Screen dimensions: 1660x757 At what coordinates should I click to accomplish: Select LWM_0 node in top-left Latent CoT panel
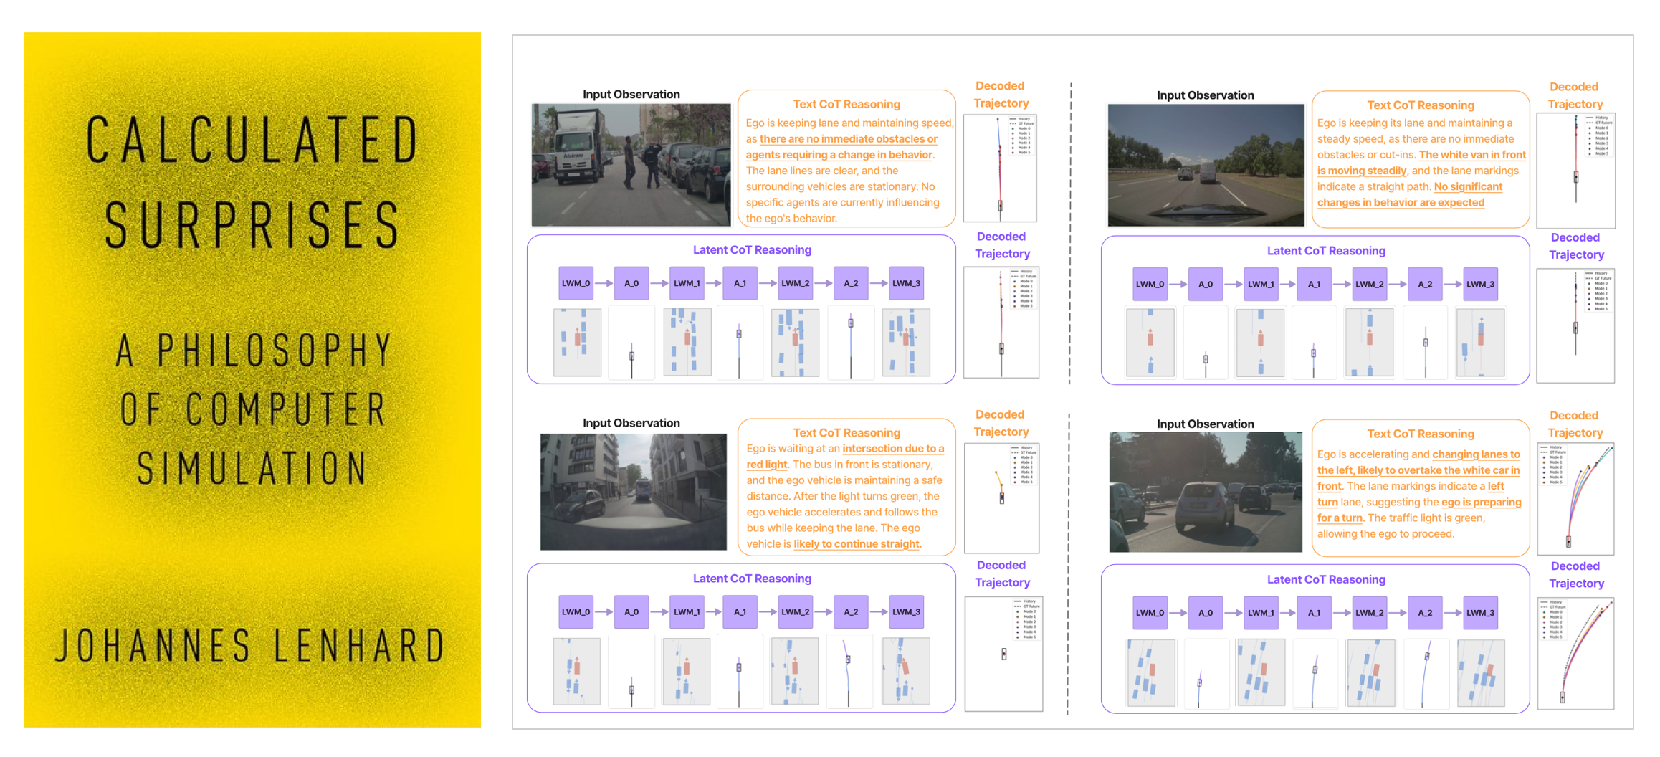[x=576, y=283]
